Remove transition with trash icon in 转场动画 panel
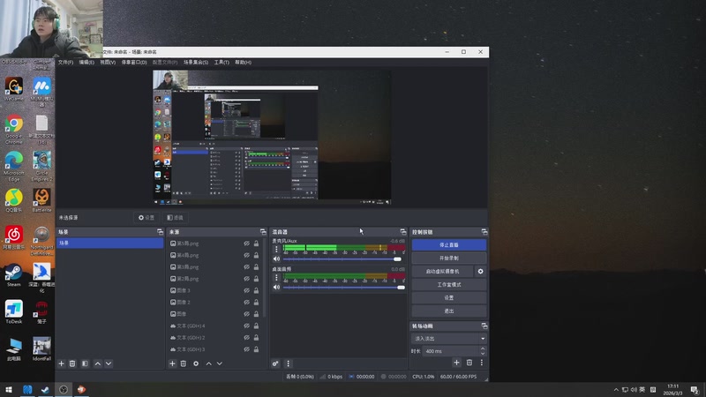 point(469,363)
